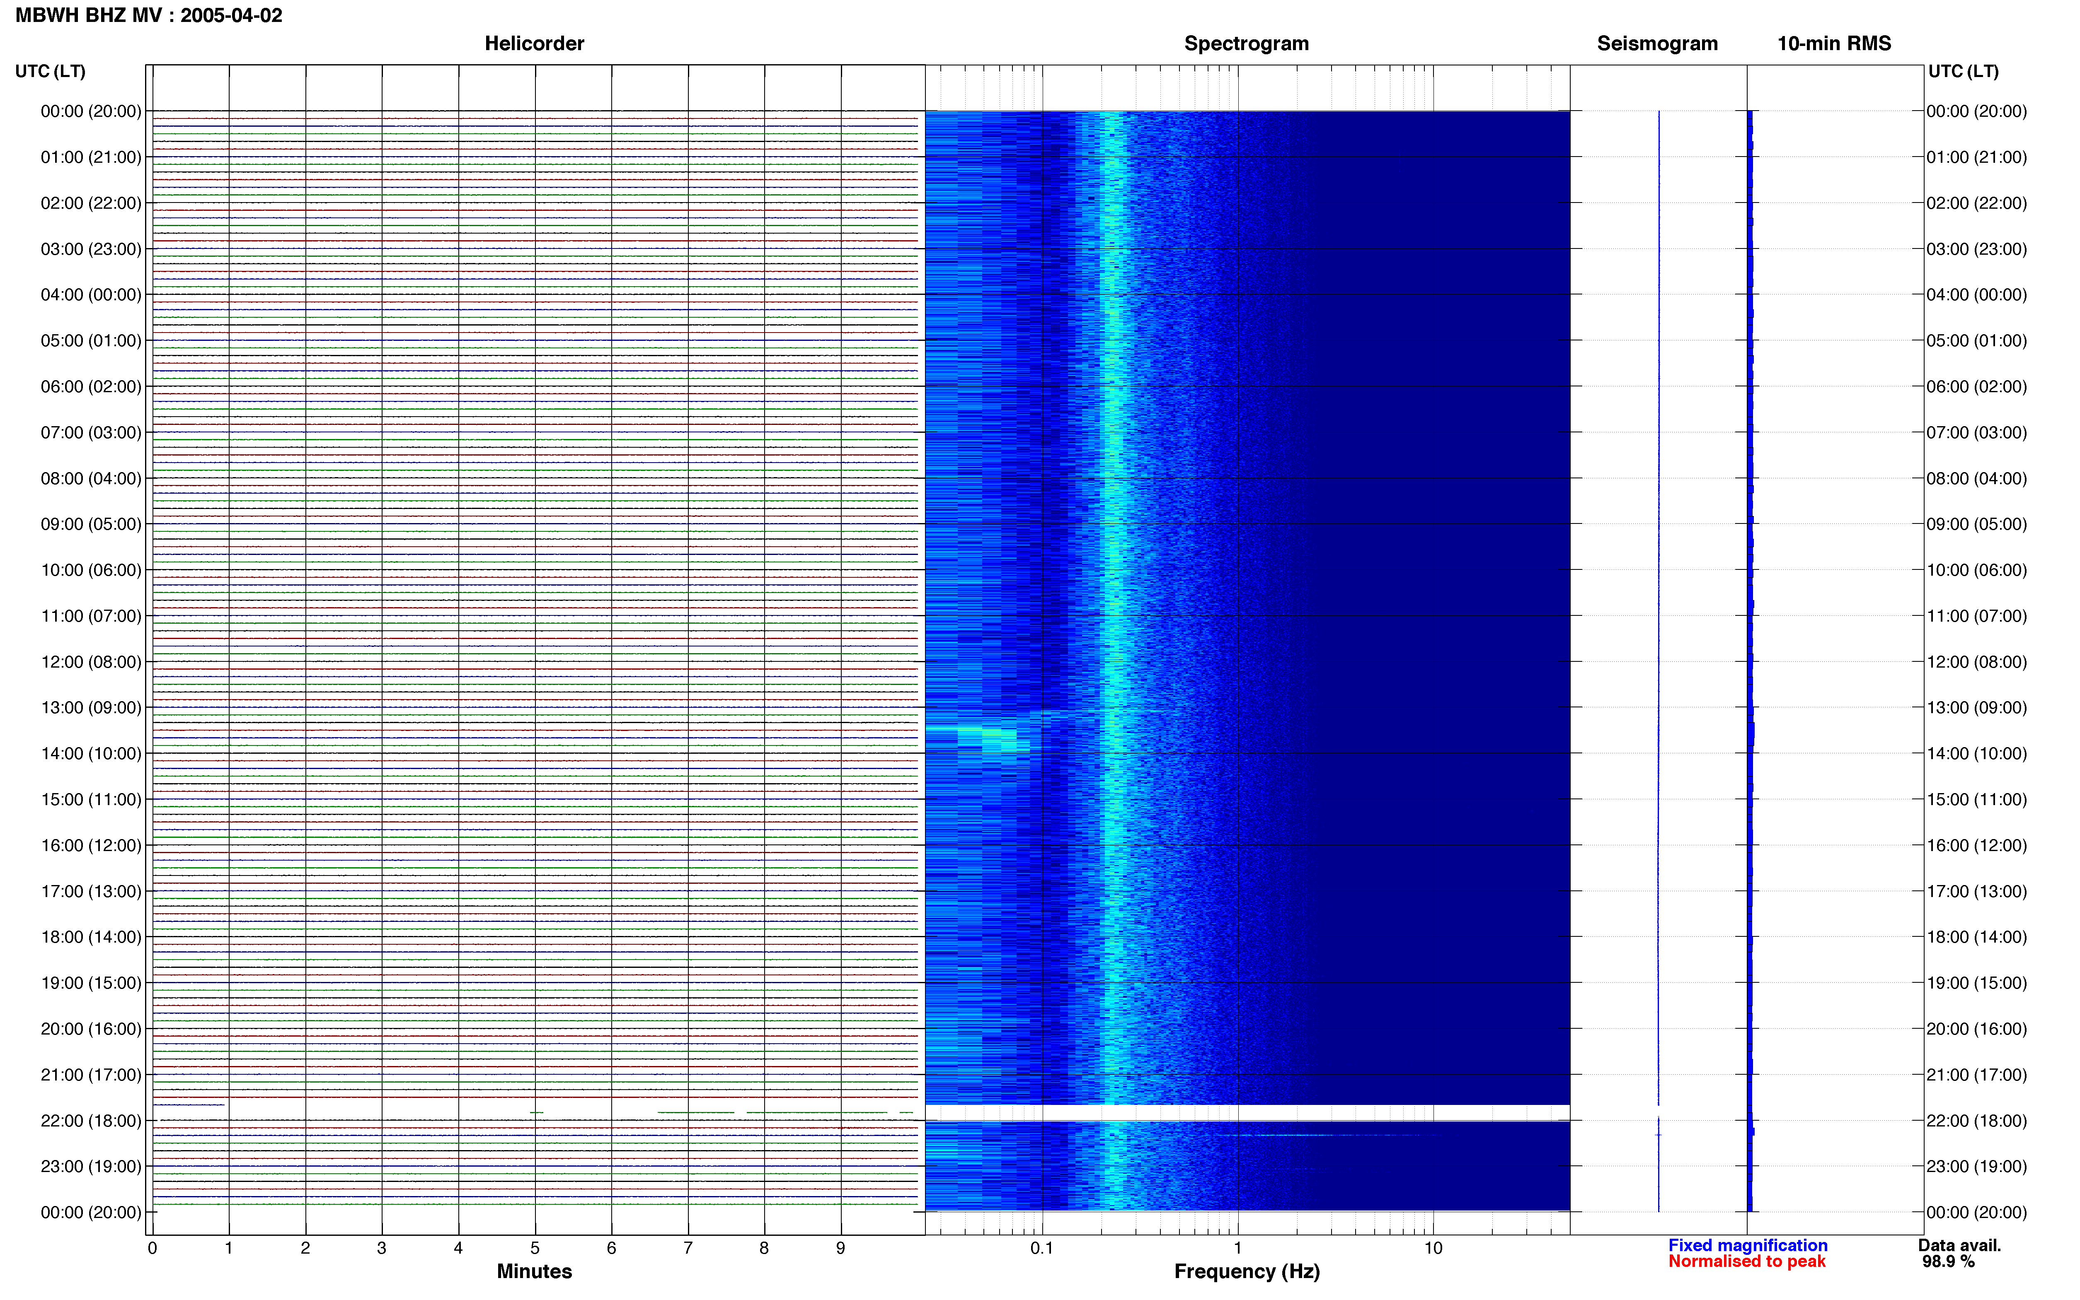2080x1300 pixels.
Task: Click the 2 tick on the Minutes axis
Action: [305, 1247]
